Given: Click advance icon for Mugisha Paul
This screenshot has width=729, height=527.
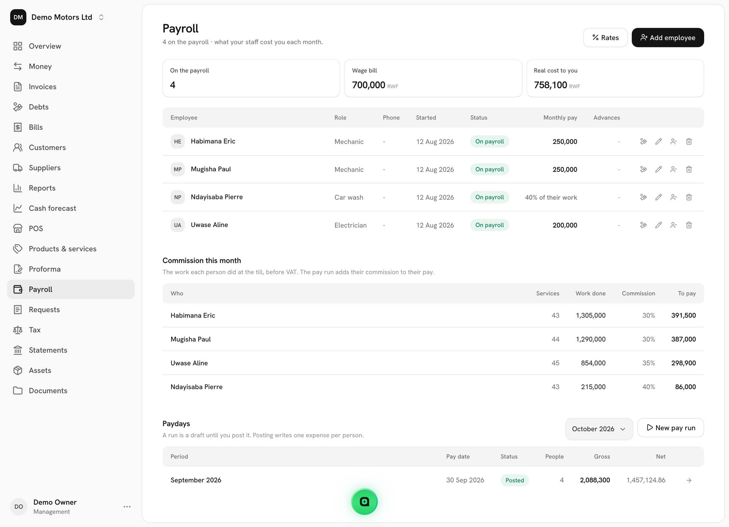Looking at the screenshot, I should 643,169.
